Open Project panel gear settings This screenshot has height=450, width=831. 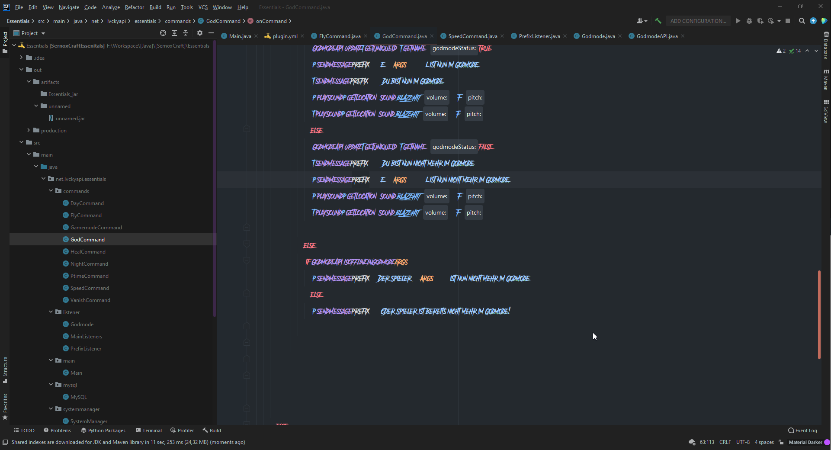tap(199, 33)
